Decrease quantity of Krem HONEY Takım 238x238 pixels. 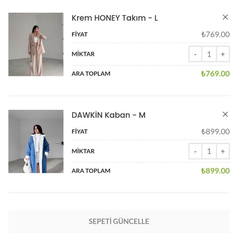coord(195,54)
